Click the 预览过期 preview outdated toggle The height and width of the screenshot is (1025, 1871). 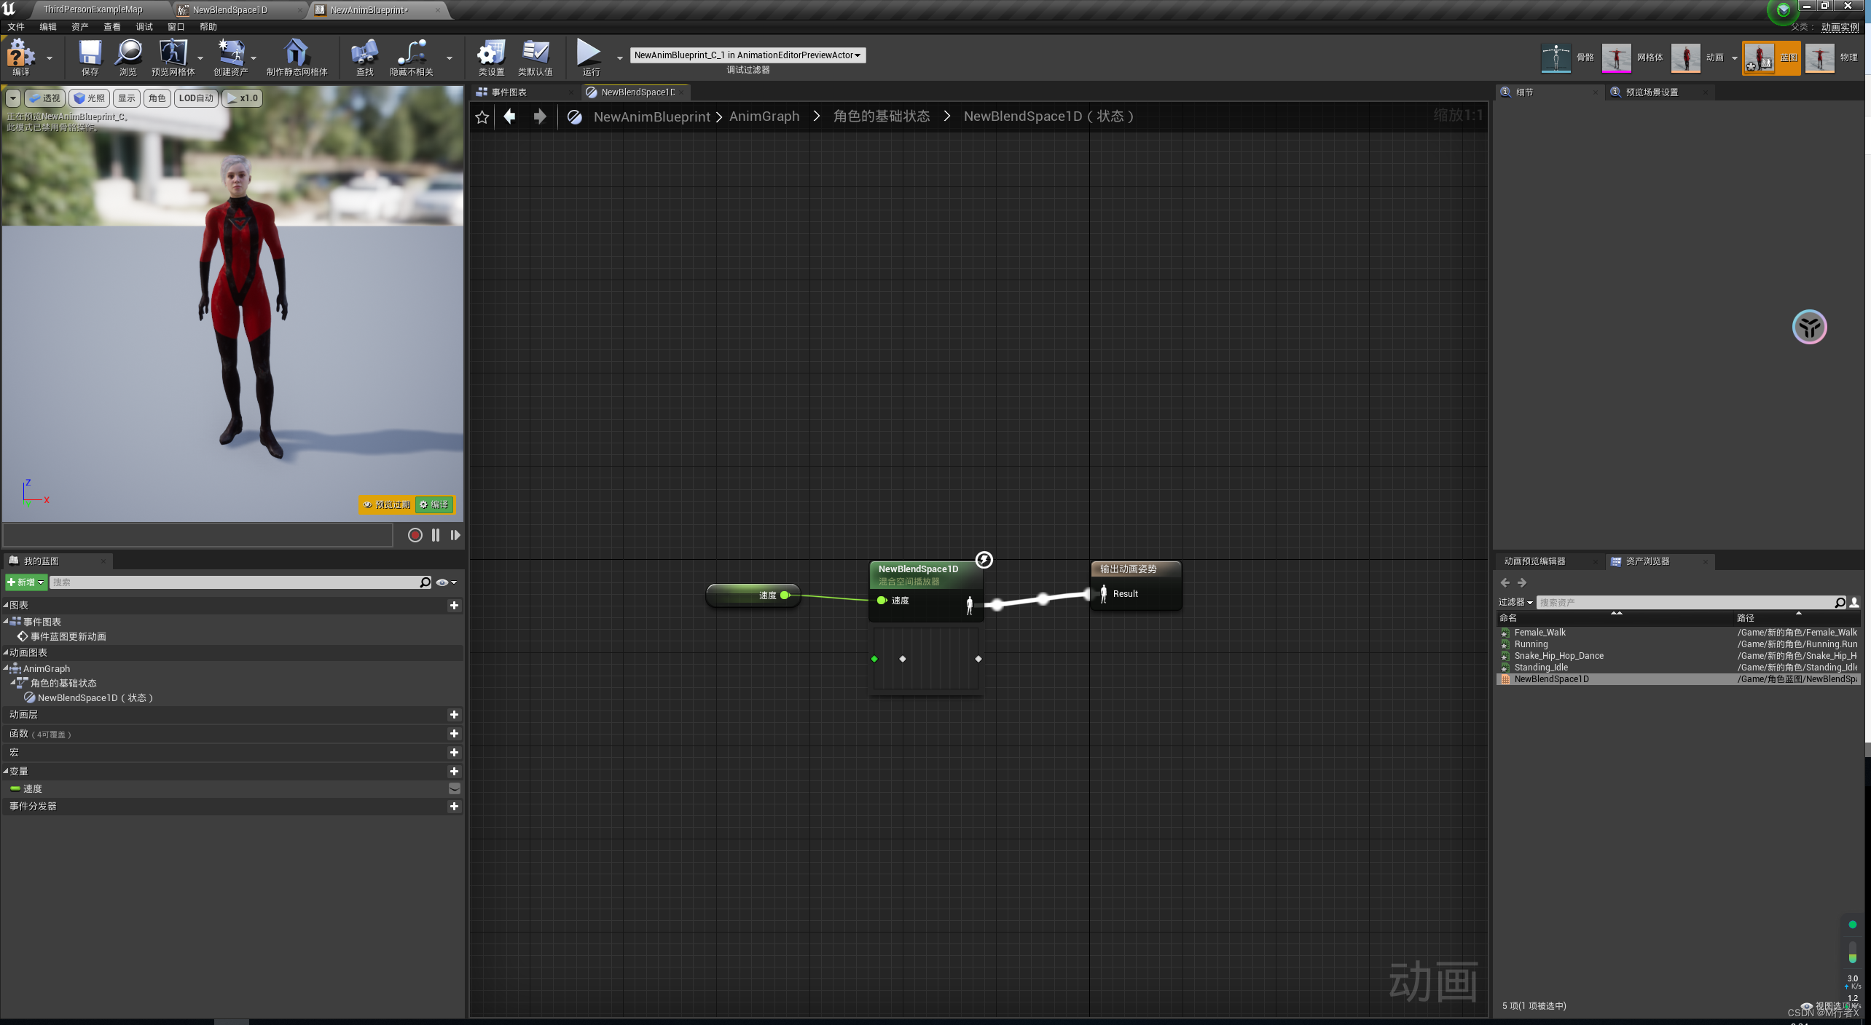pos(386,504)
